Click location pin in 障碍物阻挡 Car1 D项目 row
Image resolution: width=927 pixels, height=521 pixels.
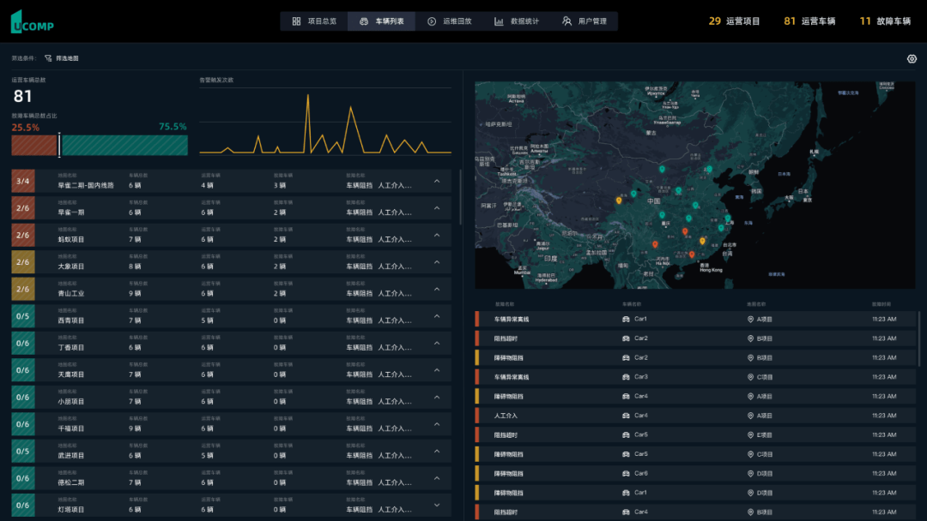[x=750, y=493]
